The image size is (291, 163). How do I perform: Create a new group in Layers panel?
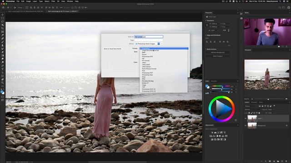click(278, 161)
